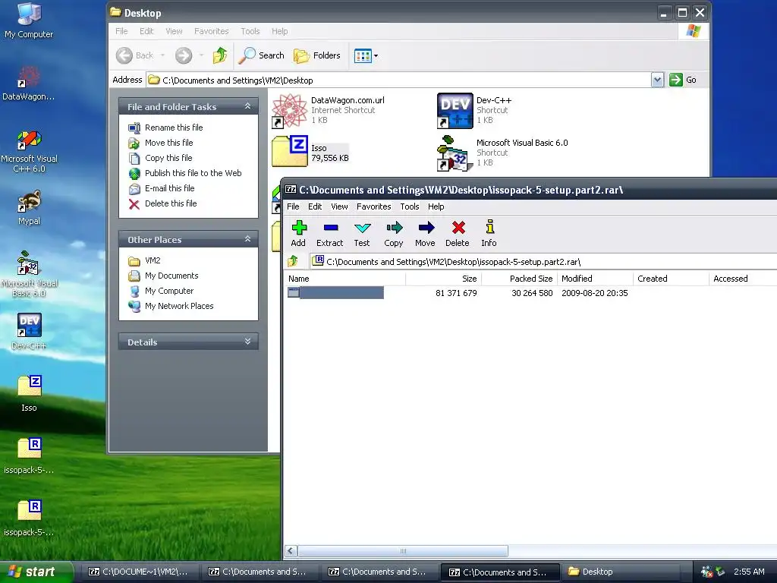Select the highlighted file row in 7-Zip
The image size is (777, 583).
click(x=530, y=293)
